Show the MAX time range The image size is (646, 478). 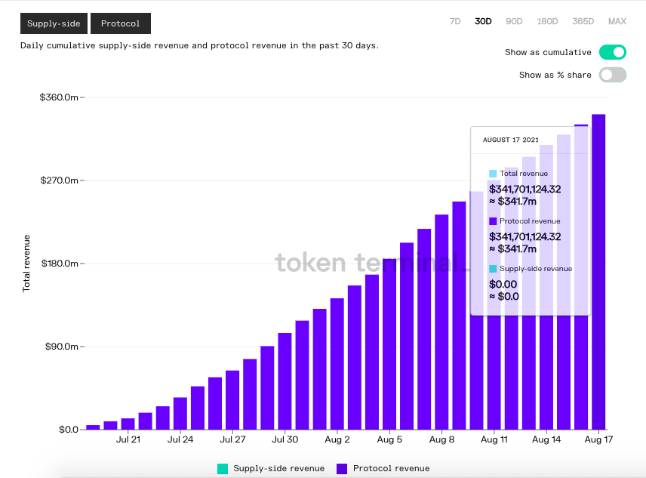[x=617, y=21]
